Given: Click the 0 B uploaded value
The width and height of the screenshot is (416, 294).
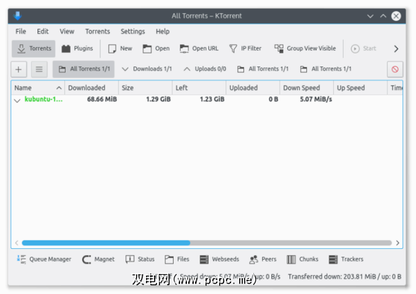Looking at the screenshot, I should click(x=273, y=99).
